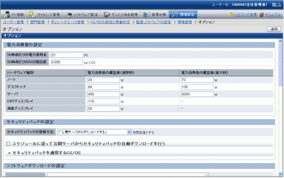The image size is (284, 178).
Task: Open 監査ソフトウェアの設定 submenu
Action: (153, 22)
